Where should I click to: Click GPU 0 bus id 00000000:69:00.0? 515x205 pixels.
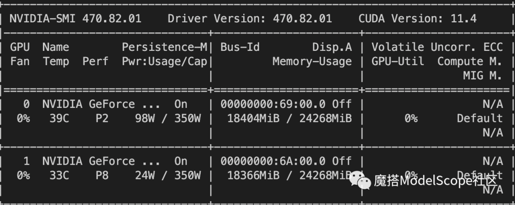273,104
